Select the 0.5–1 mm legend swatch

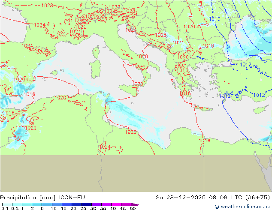click(17, 204)
